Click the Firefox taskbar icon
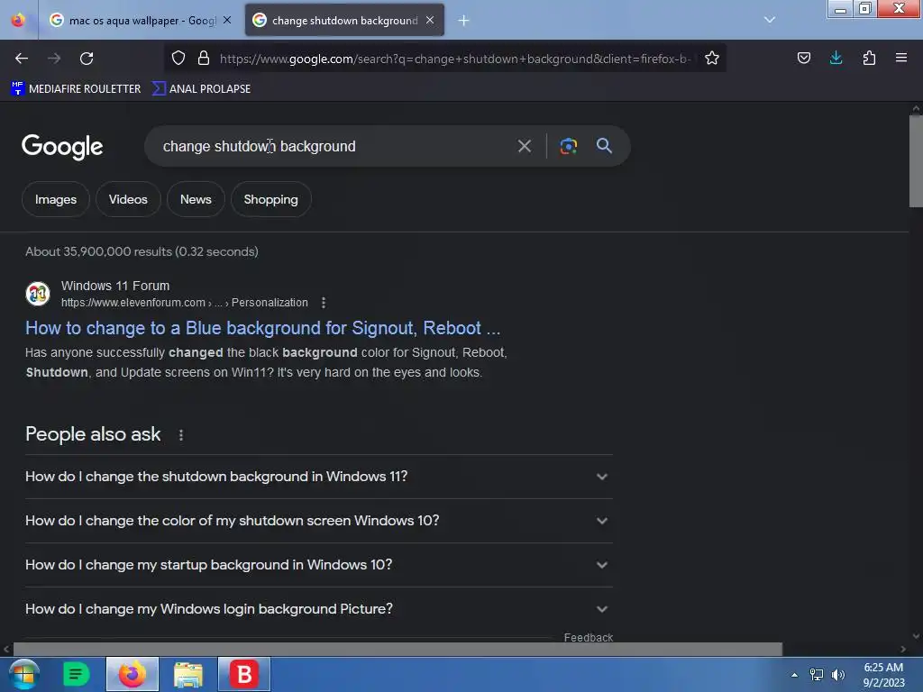This screenshot has height=692, width=923. 133,674
